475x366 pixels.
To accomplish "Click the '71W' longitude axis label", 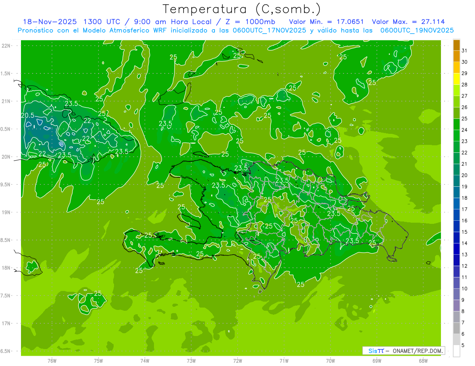I will pyautogui.click(x=284, y=360).
